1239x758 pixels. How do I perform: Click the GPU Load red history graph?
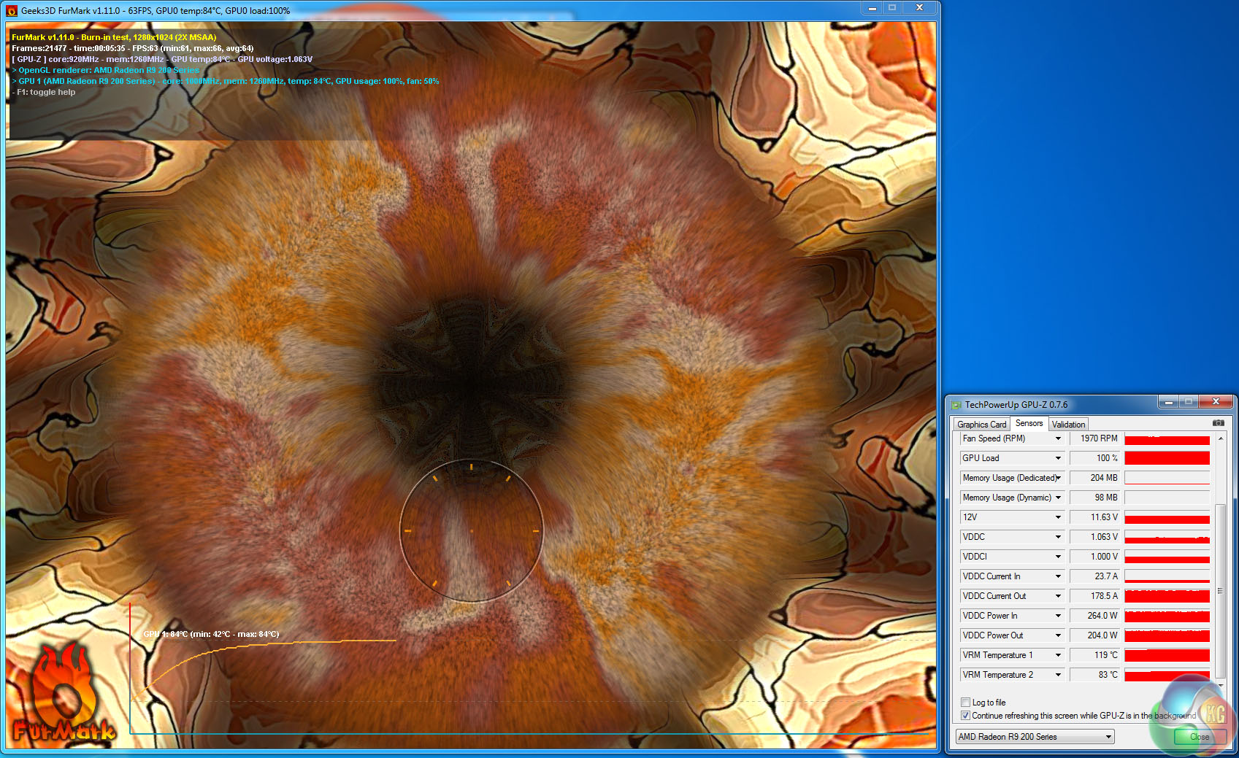coord(1167,458)
